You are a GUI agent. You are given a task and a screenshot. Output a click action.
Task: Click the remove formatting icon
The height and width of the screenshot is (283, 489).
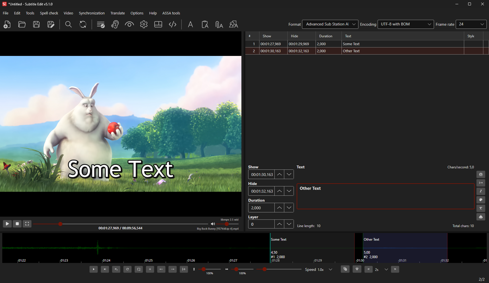click(481, 208)
